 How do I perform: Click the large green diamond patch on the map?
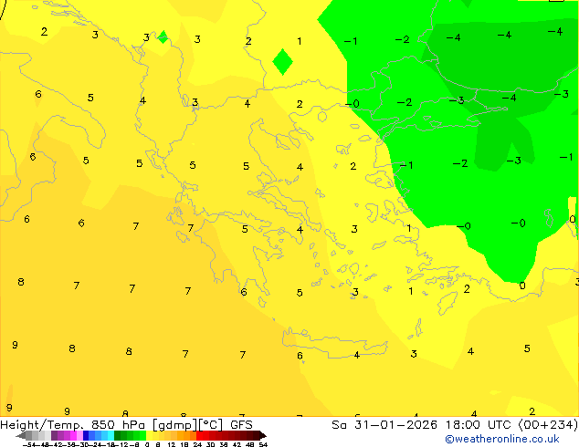pyautogui.click(x=282, y=62)
